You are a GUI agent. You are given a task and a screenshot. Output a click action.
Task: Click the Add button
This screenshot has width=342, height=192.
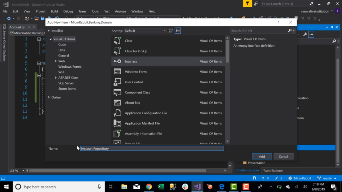coord(262,156)
